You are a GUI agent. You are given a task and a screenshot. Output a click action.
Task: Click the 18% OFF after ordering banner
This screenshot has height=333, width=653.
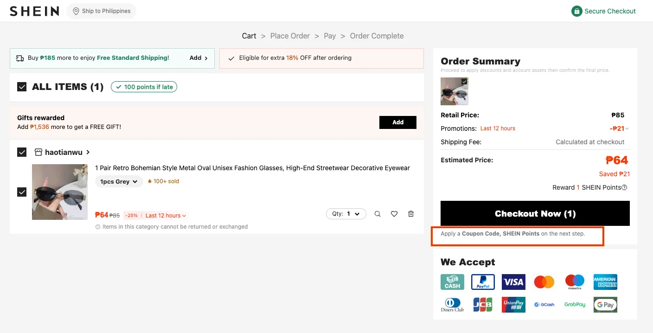pyautogui.click(x=321, y=58)
